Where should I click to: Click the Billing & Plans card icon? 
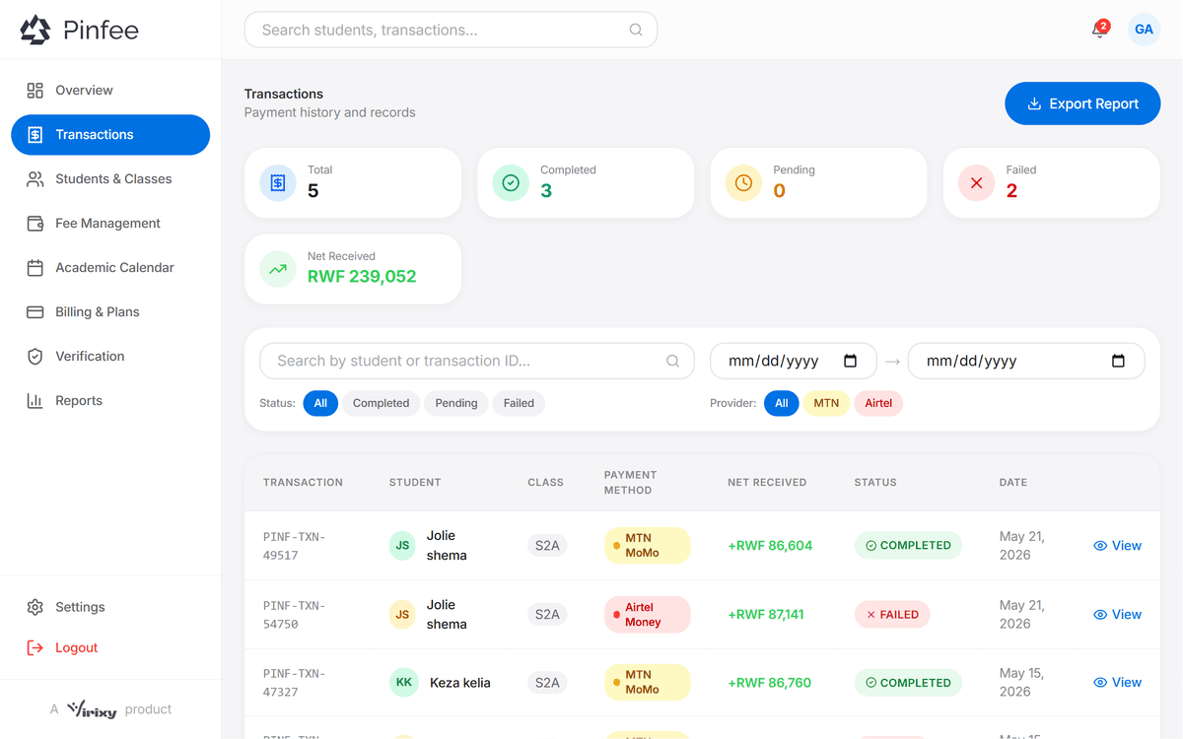(x=35, y=312)
